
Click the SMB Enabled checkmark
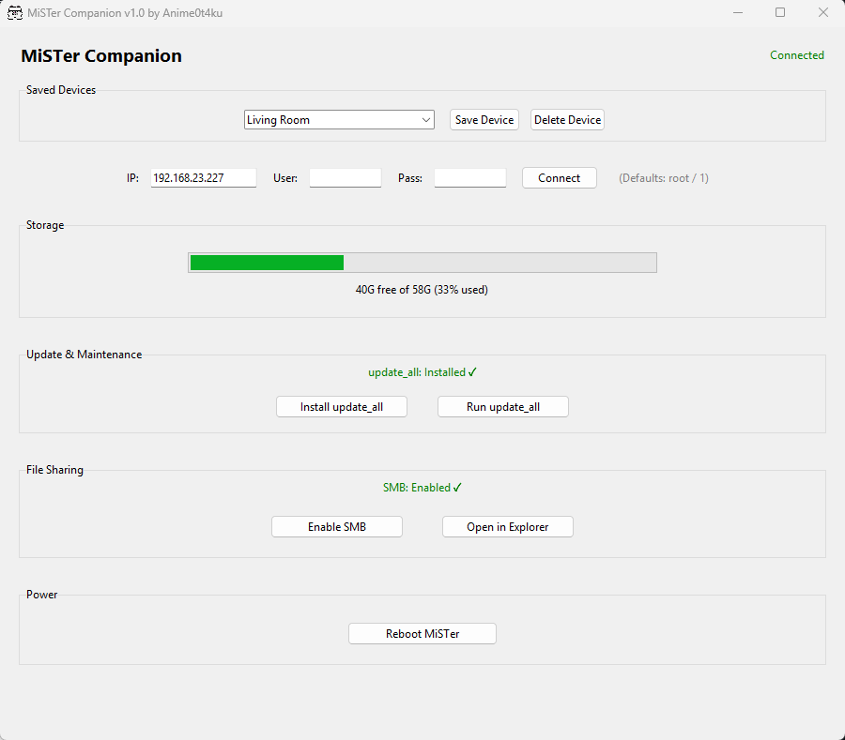(x=457, y=488)
